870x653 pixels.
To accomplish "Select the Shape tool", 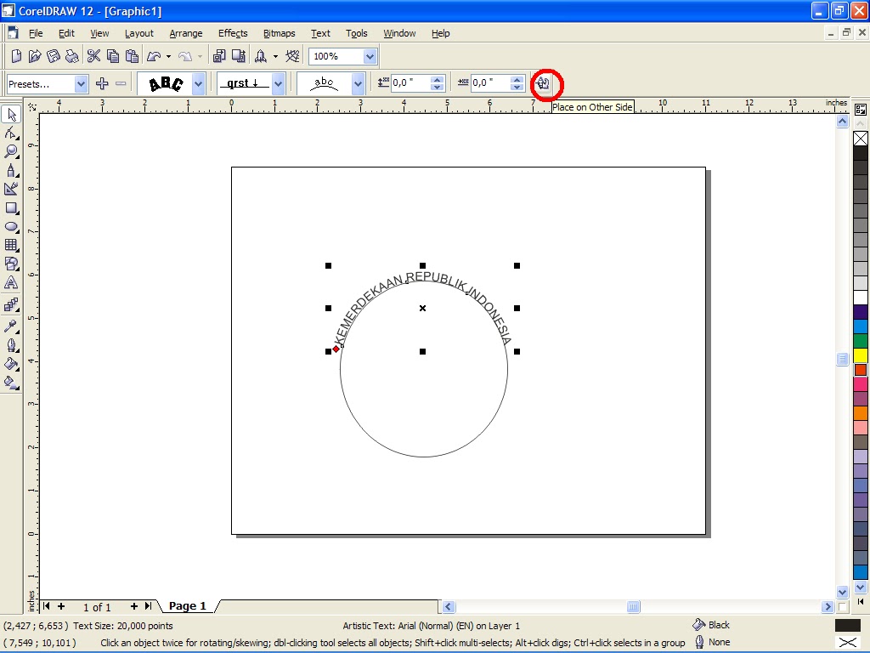I will pyautogui.click(x=11, y=133).
